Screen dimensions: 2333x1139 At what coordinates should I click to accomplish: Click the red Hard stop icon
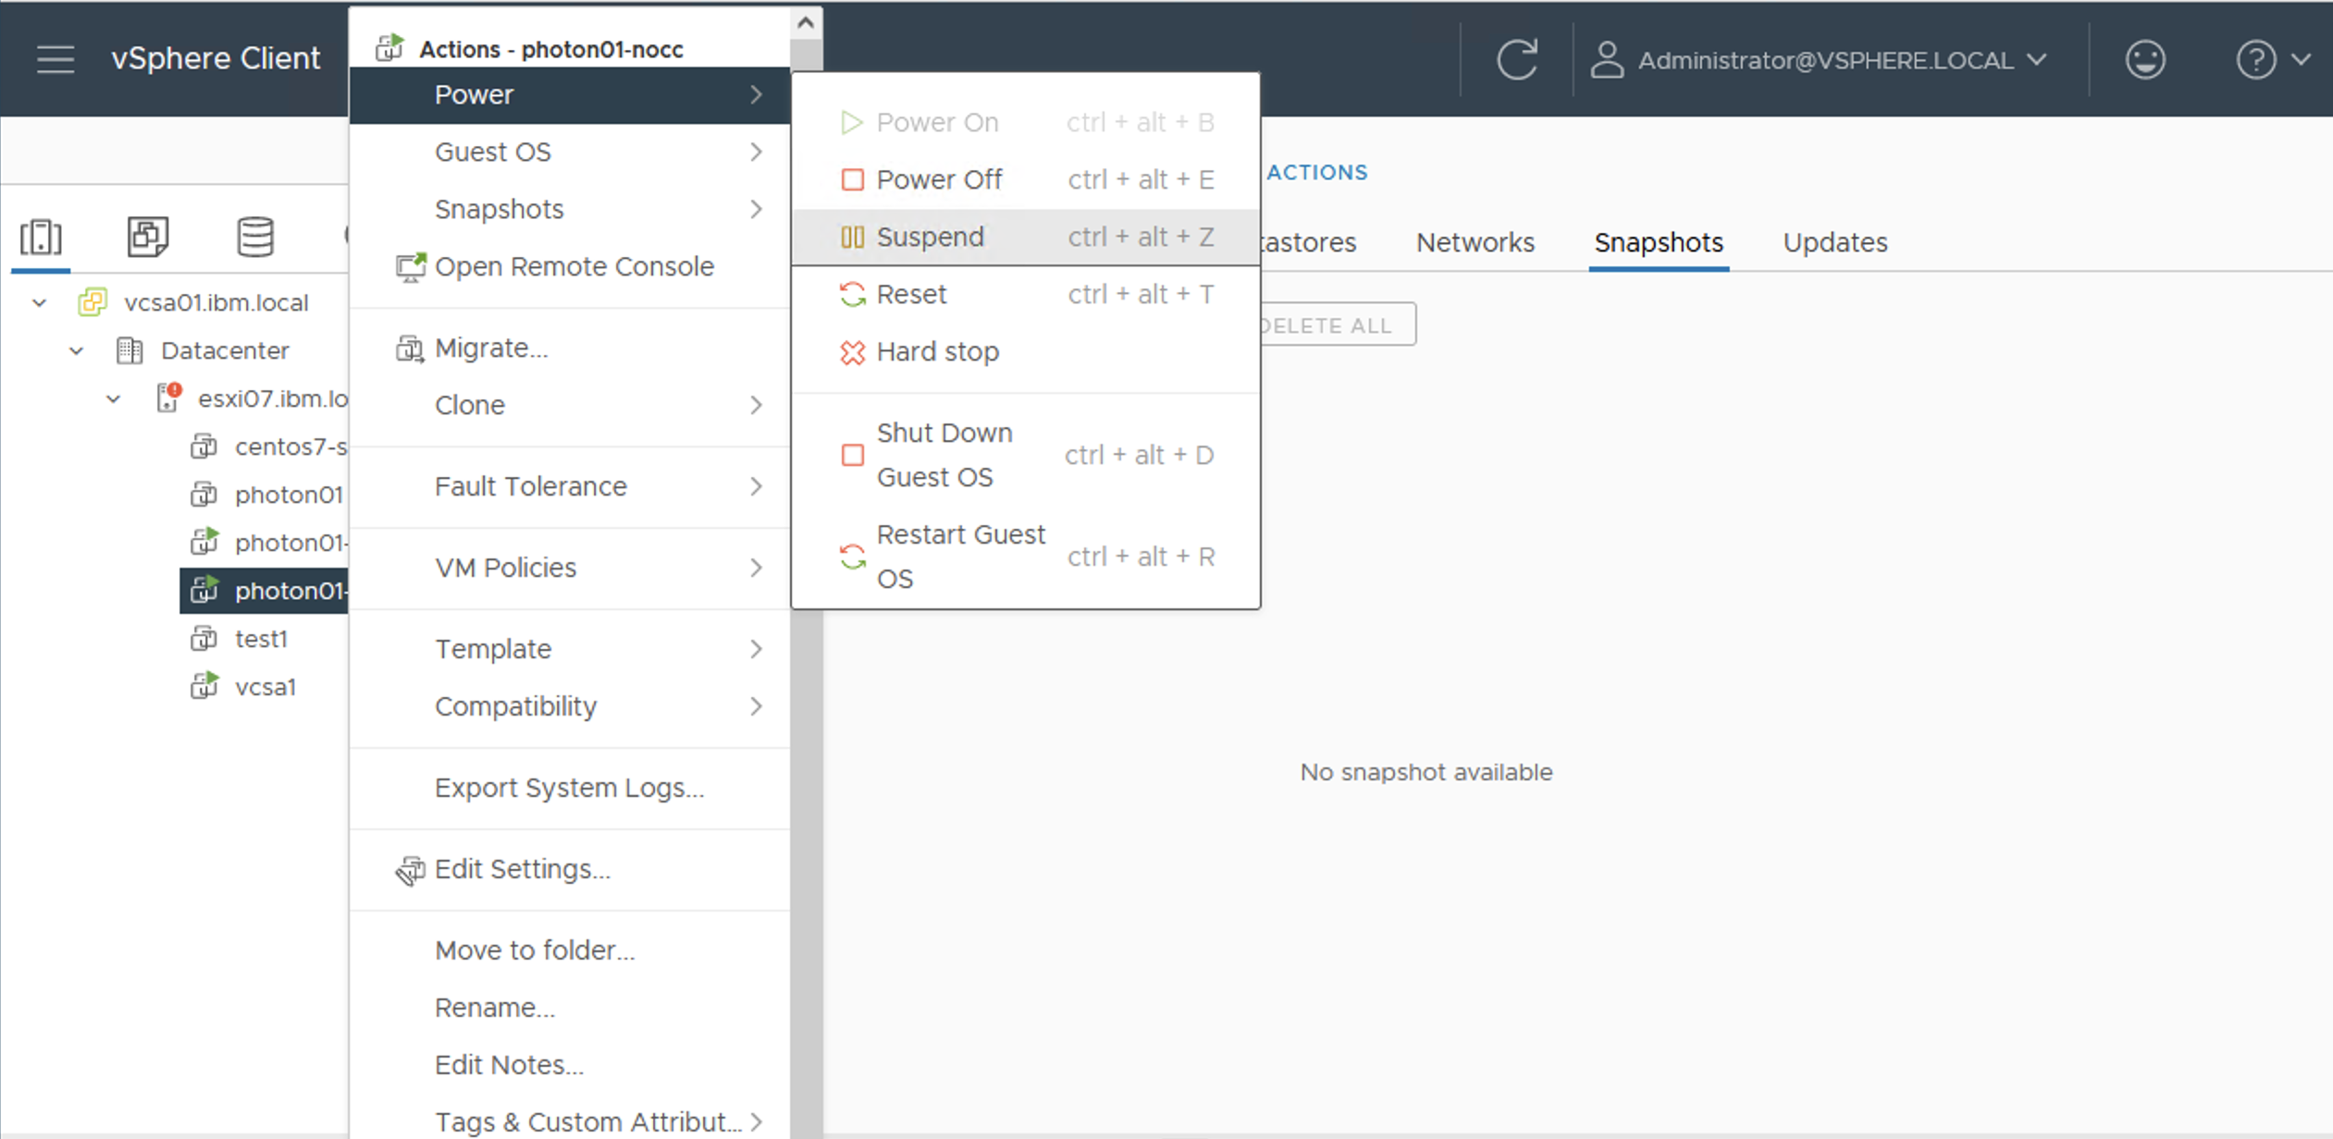[852, 352]
